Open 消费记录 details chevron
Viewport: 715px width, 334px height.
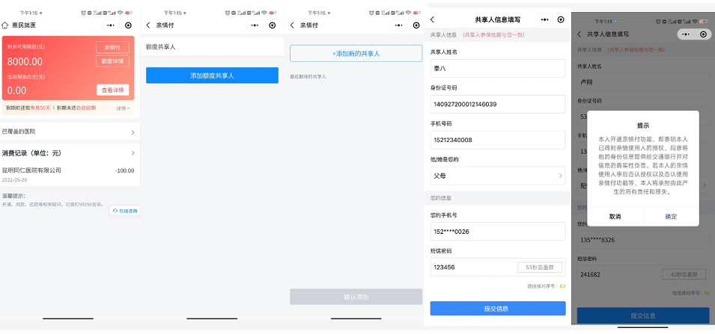pos(133,153)
